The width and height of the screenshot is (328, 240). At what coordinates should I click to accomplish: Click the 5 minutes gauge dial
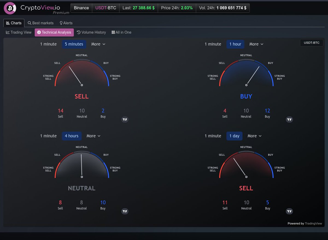[x=82, y=73]
